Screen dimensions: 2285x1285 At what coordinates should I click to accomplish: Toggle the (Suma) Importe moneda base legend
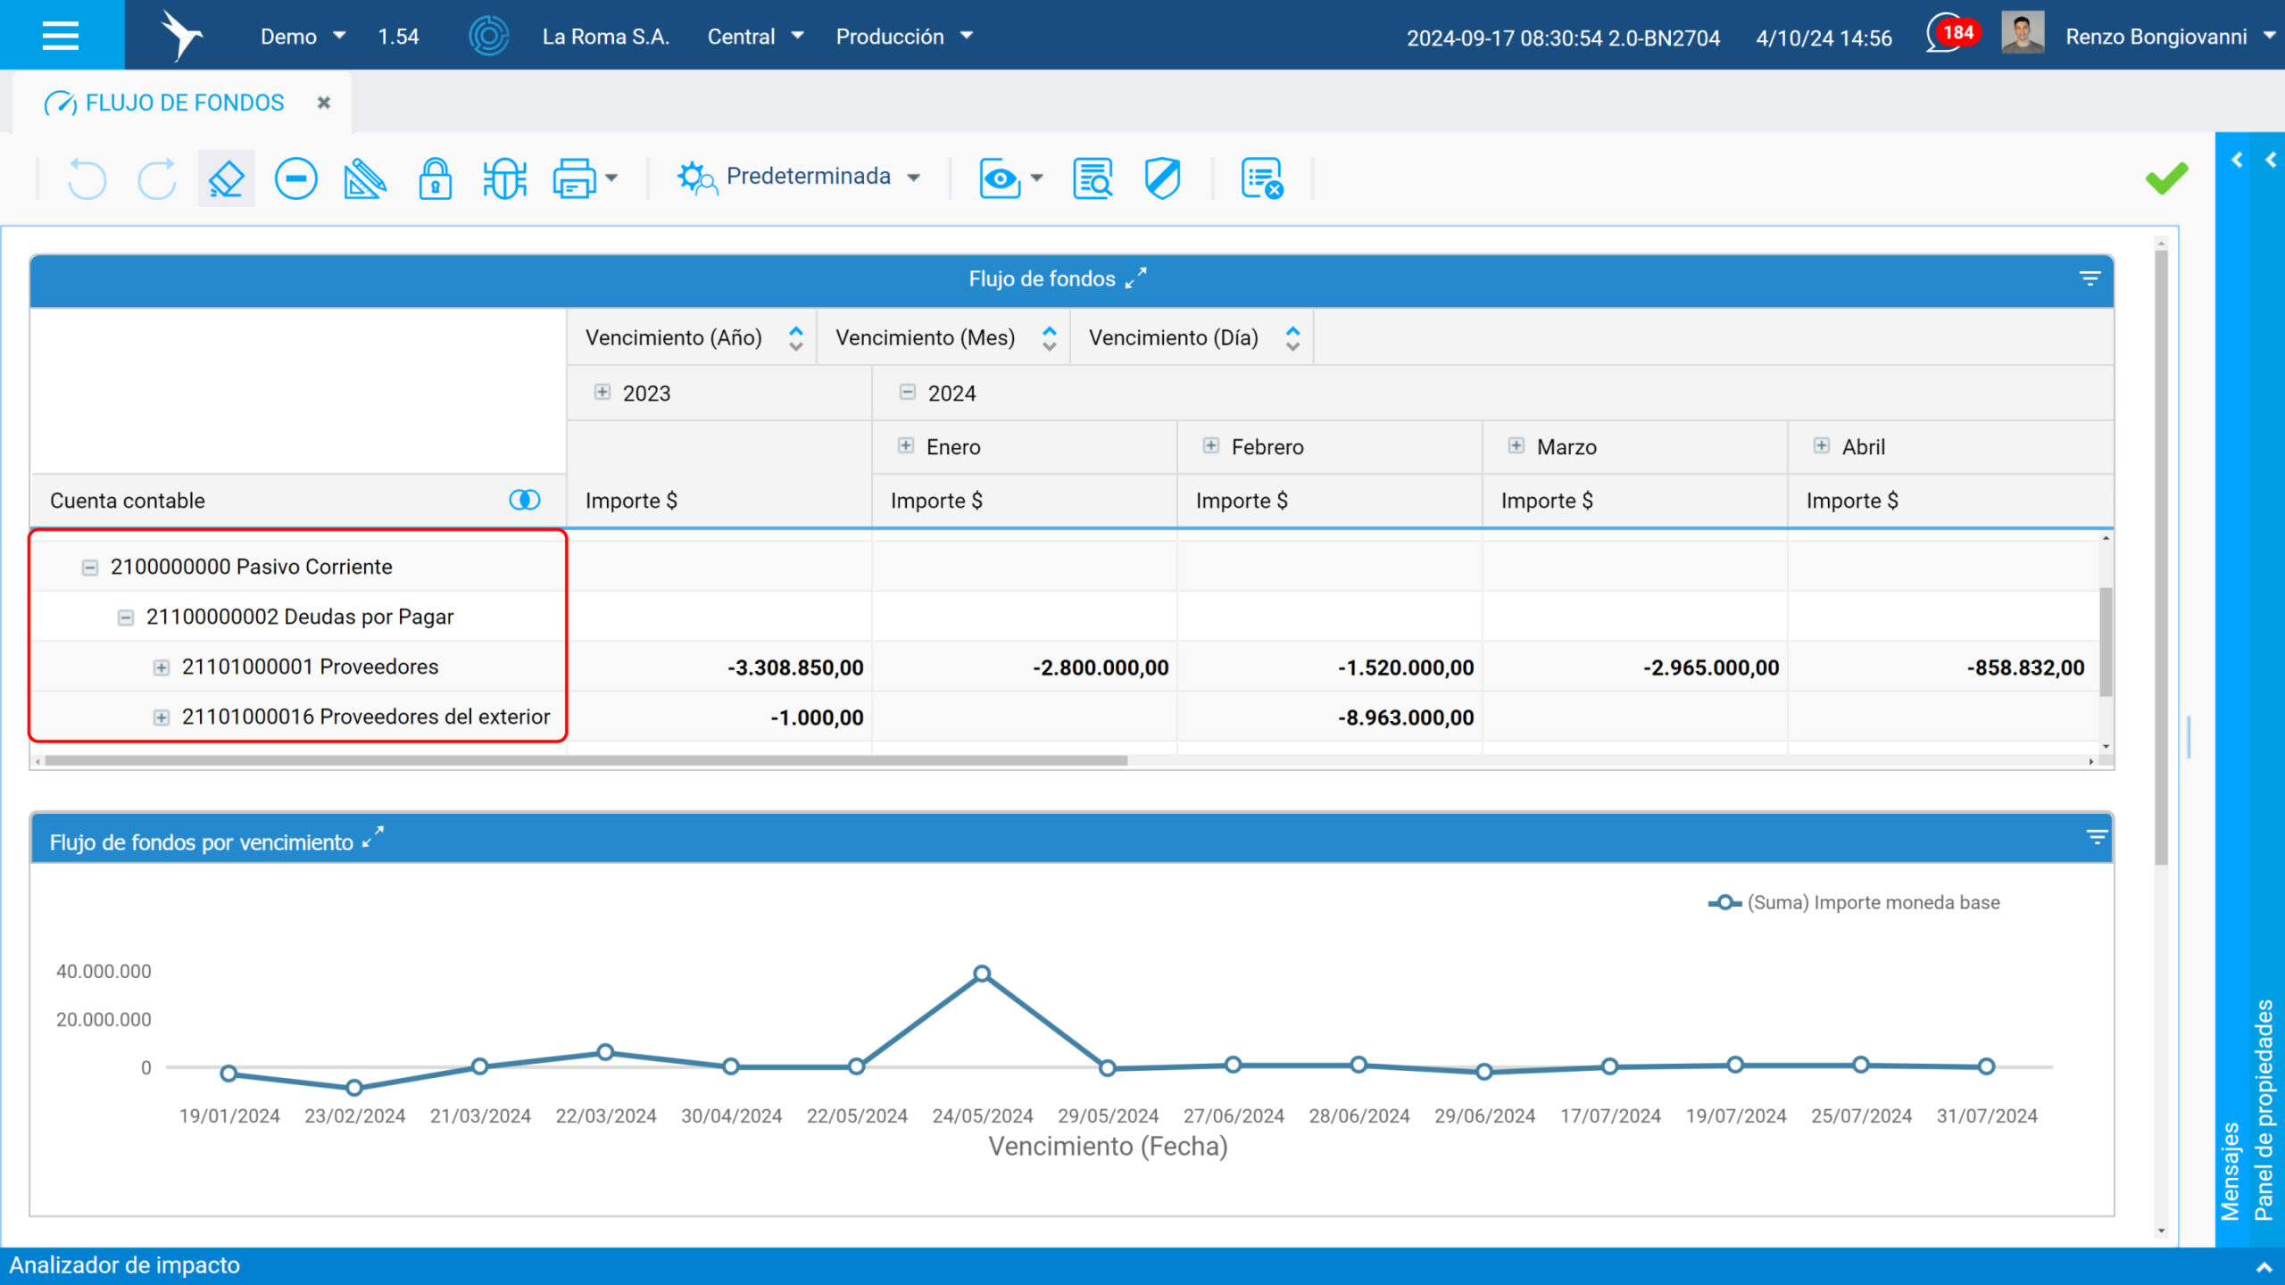point(1854,902)
